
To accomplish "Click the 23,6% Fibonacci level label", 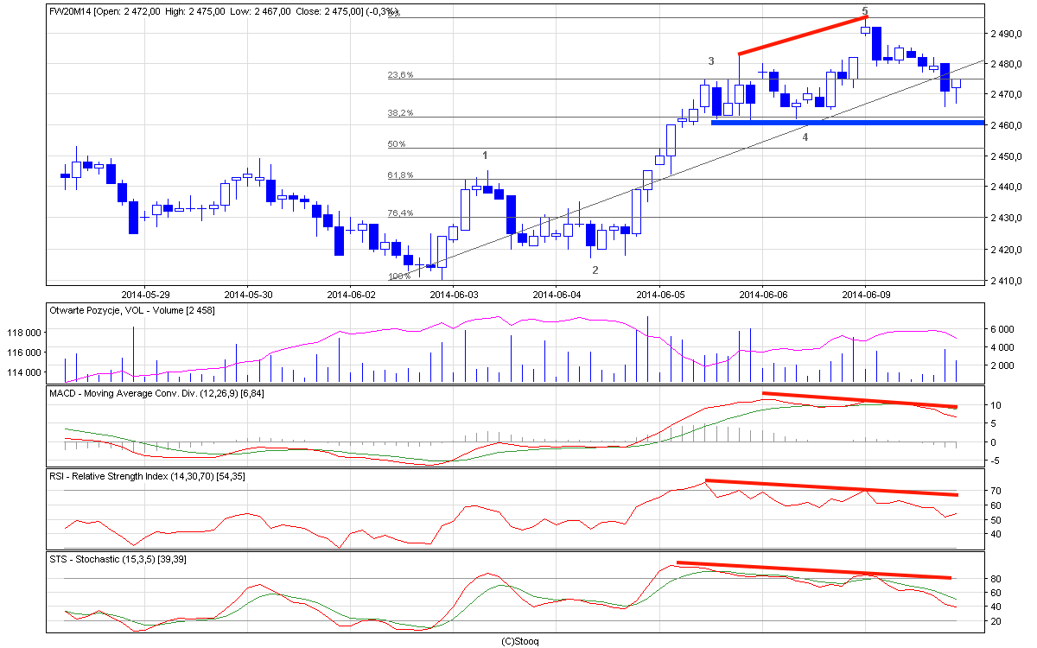I will 400,75.
